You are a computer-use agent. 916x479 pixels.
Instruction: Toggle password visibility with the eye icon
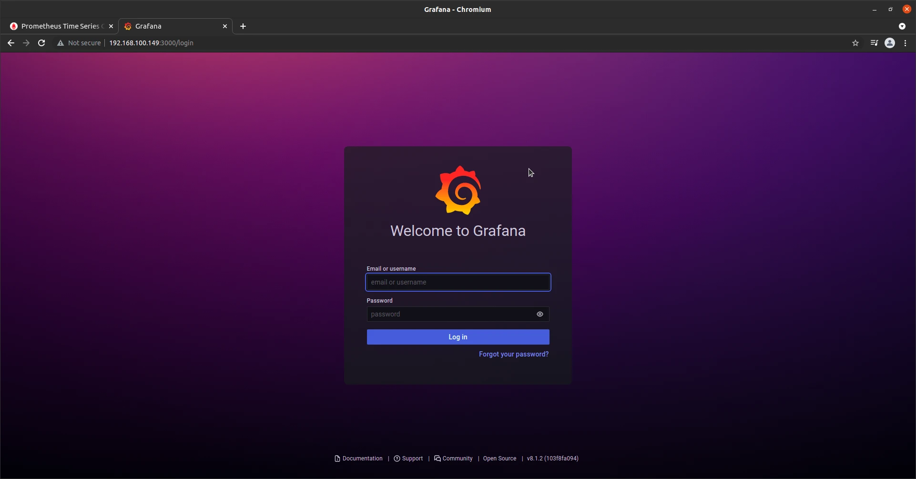point(540,314)
